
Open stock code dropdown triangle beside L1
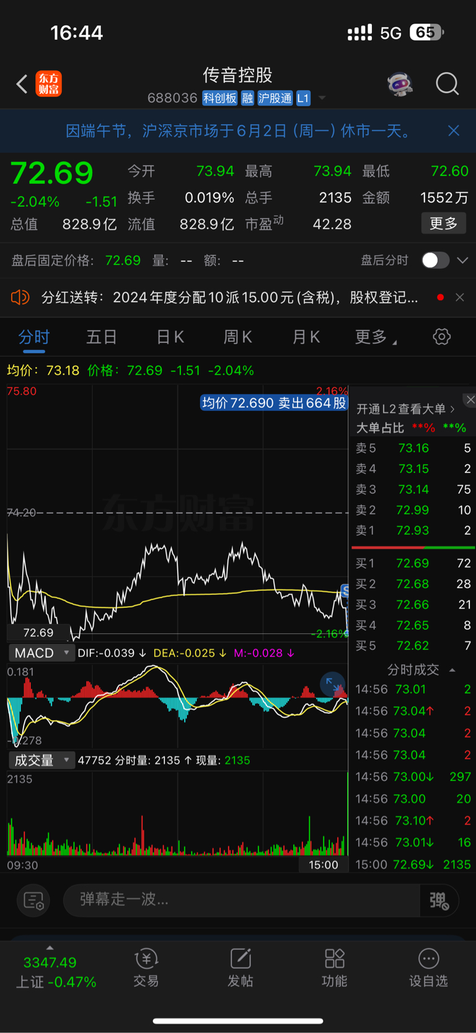[x=322, y=98]
